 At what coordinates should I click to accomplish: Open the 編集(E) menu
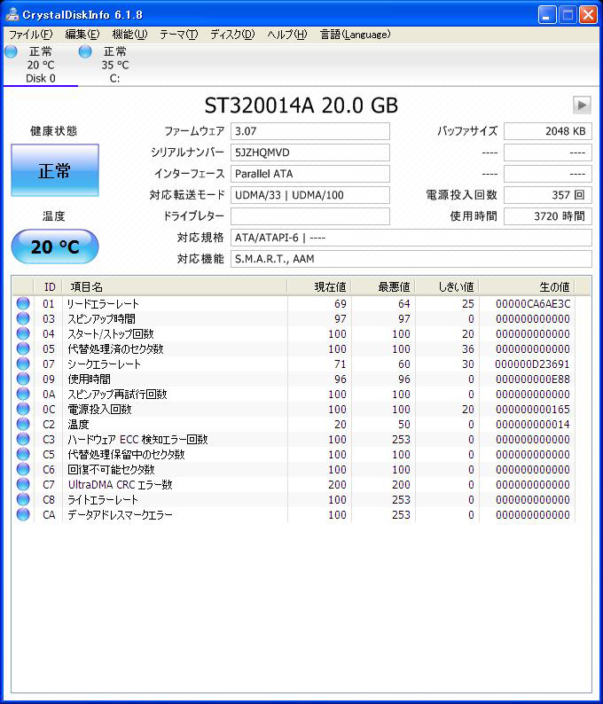pos(82,35)
